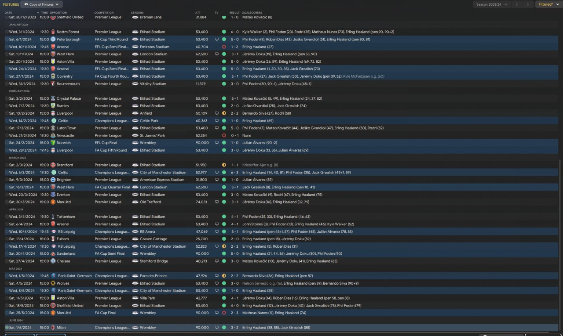This screenshot has width=563, height=336.
Task: Click the 2 - 3 result against Man Utd
Action: click(234, 313)
